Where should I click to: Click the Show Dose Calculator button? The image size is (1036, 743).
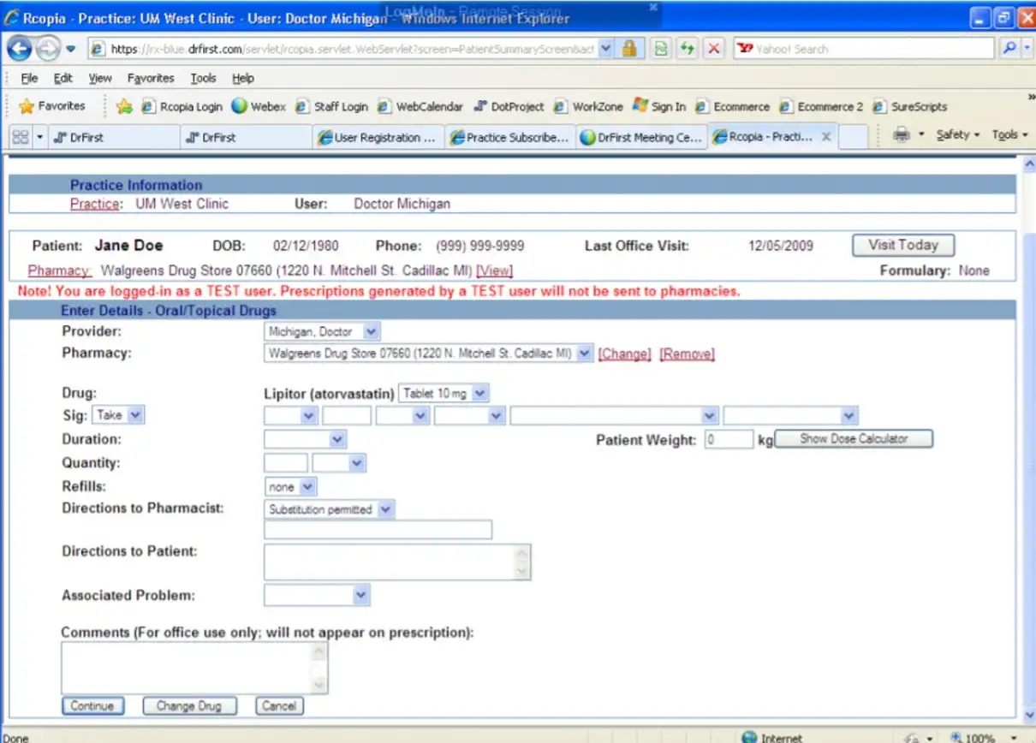pyautogui.click(x=853, y=438)
